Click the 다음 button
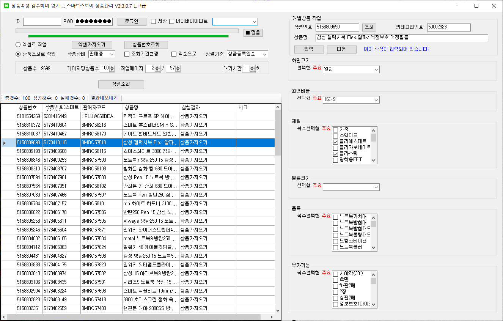The height and width of the screenshot is (321, 503). [341, 49]
